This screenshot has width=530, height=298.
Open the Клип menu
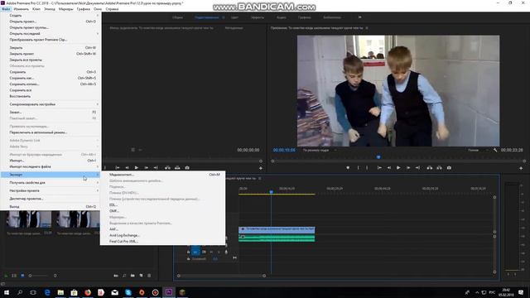tap(36, 9)
